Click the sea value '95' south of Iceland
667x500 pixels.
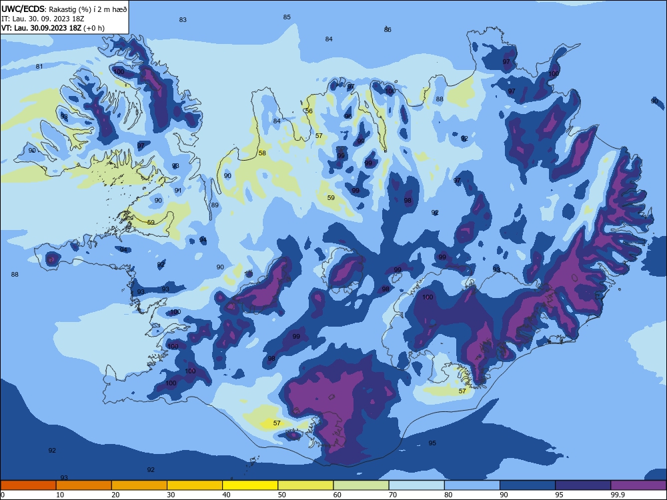click(432, 443)
